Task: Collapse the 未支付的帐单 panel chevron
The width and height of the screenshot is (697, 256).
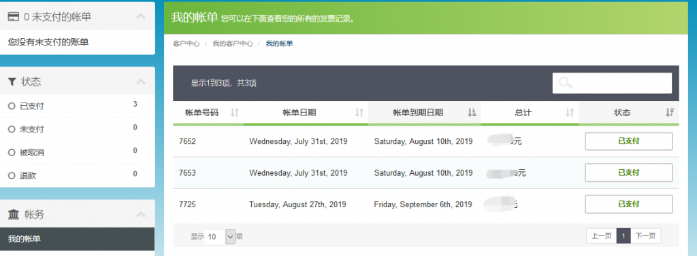Action: tap(140, 17)
